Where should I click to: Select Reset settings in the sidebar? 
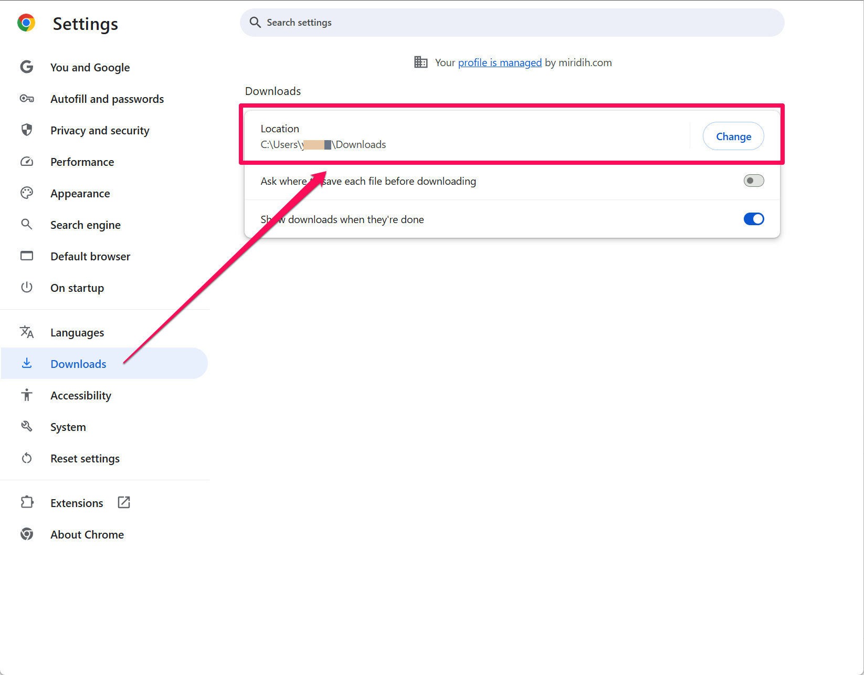tap(85, 459)
